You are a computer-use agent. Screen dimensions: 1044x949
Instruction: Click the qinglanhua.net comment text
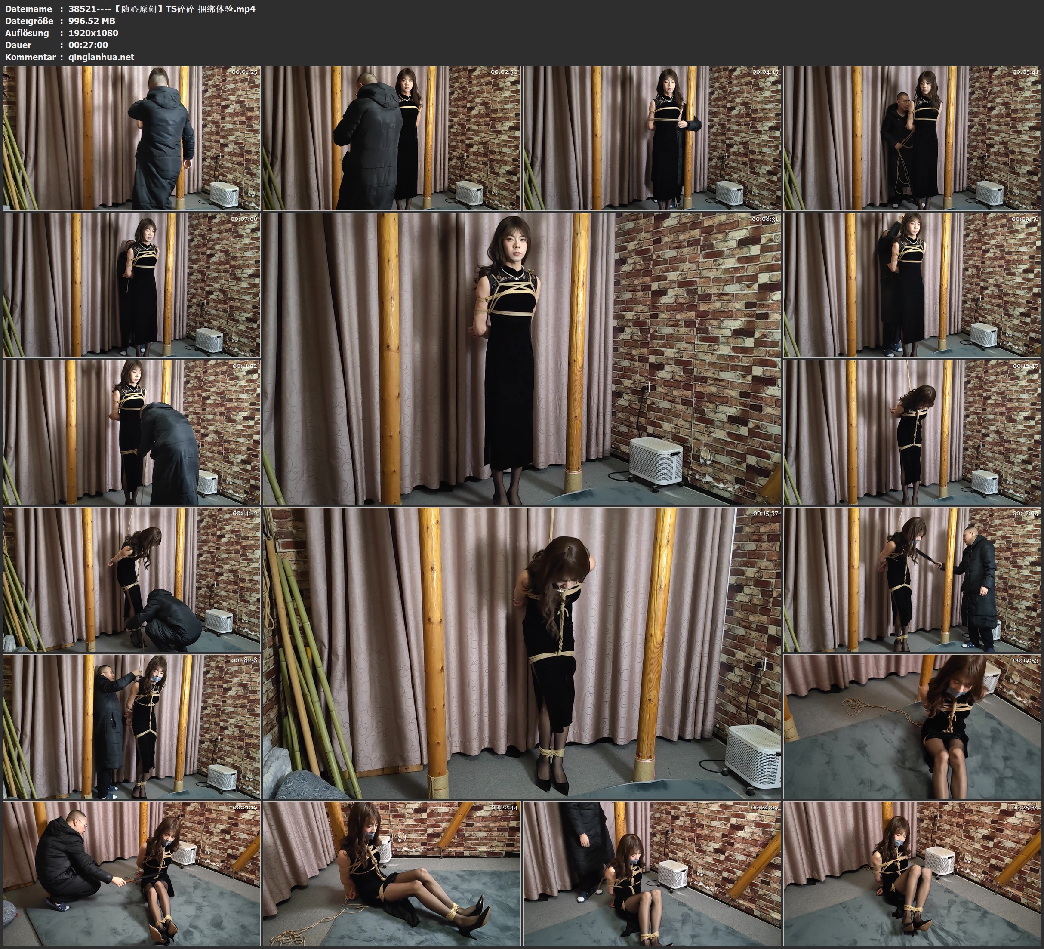tap(101, 57)
